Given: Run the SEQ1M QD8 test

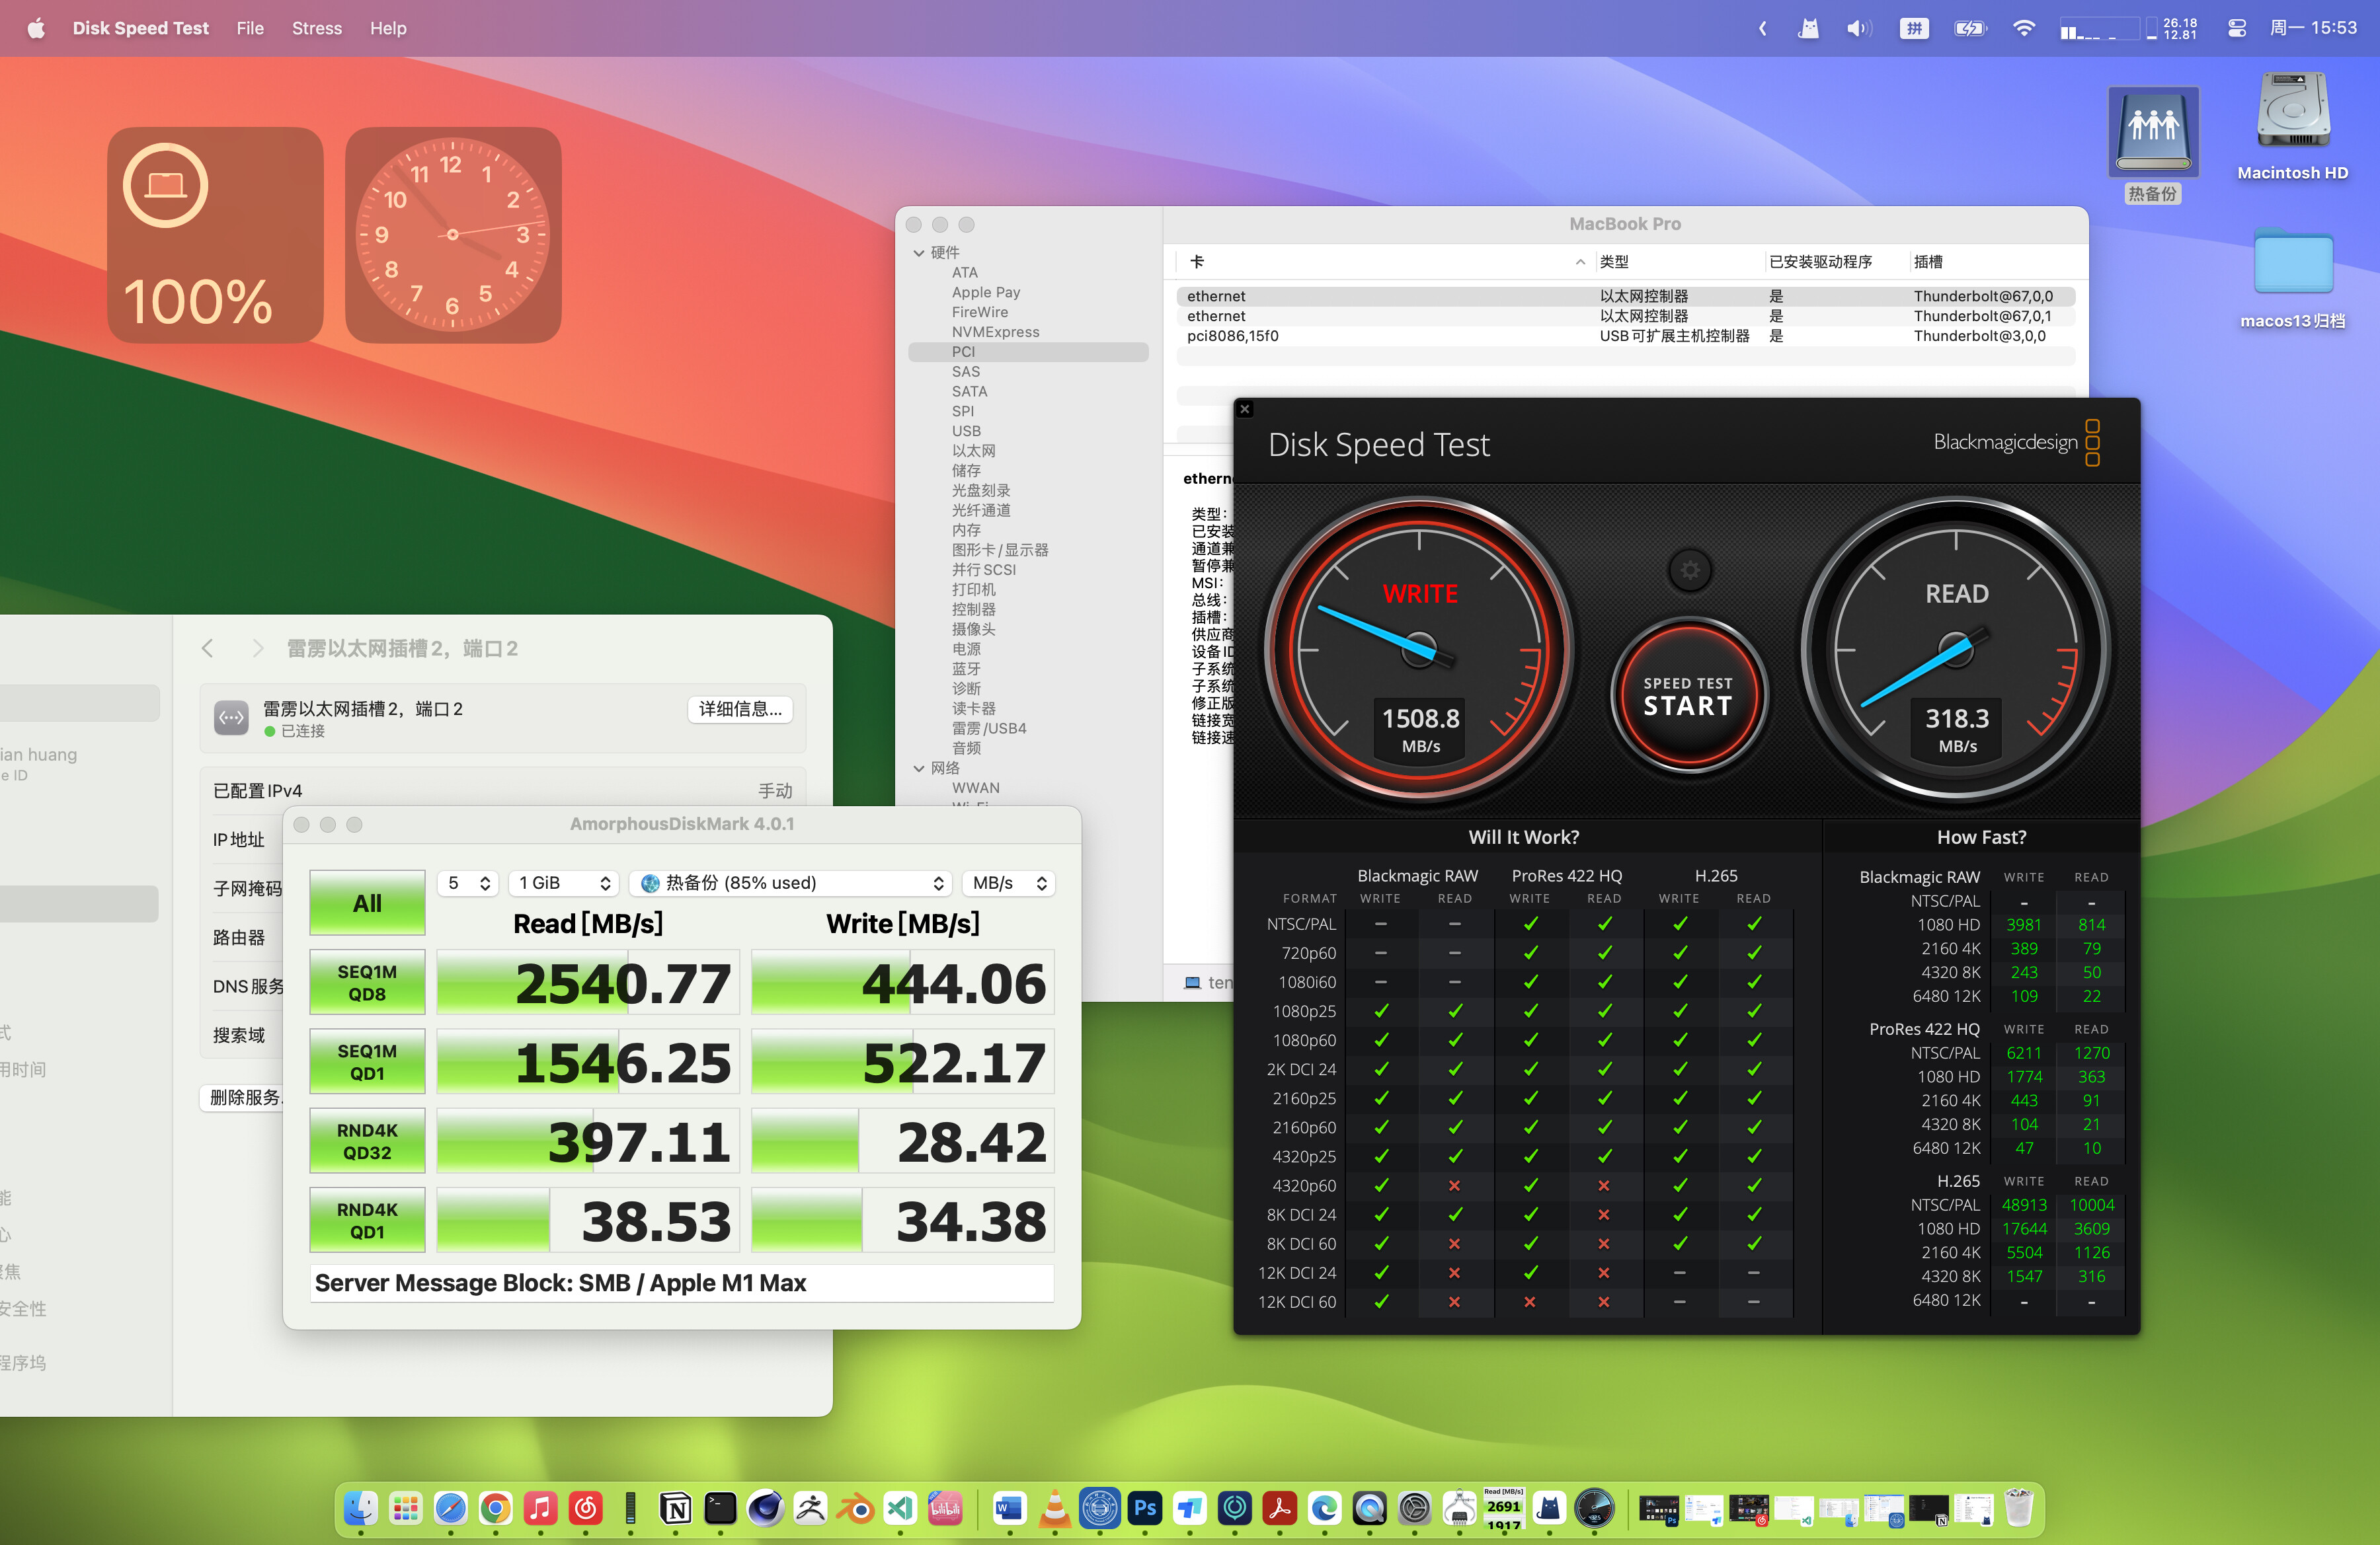Looking at the screenshot, I should 367,983.
